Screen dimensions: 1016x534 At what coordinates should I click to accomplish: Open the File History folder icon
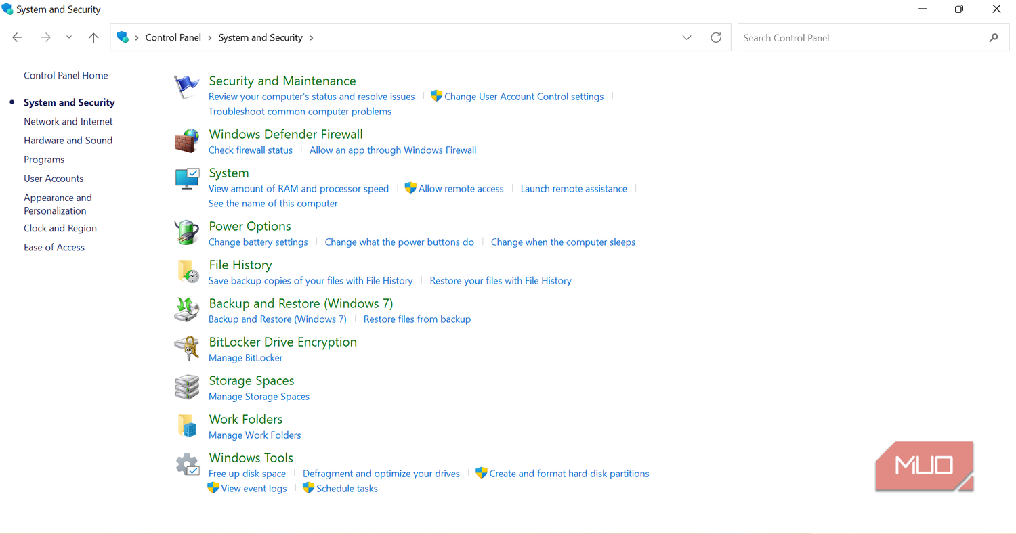tap(188, 271)
